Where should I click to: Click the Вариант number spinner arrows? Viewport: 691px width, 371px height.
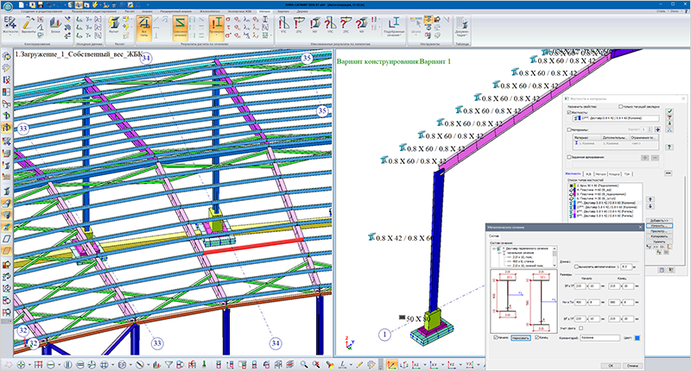tap(650, 129)
